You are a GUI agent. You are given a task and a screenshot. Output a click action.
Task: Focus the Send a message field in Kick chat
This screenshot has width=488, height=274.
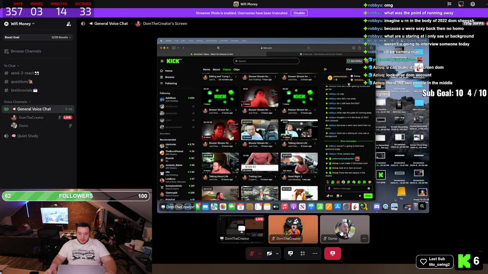click(x=349, y=189)
